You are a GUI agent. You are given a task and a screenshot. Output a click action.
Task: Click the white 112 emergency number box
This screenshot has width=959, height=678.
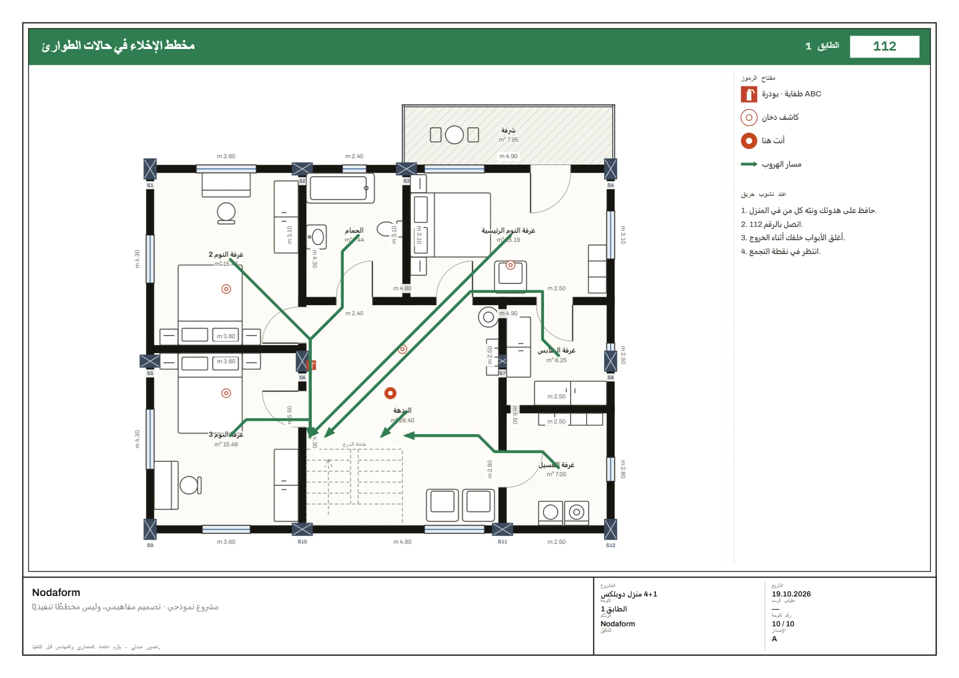point(884,46)
